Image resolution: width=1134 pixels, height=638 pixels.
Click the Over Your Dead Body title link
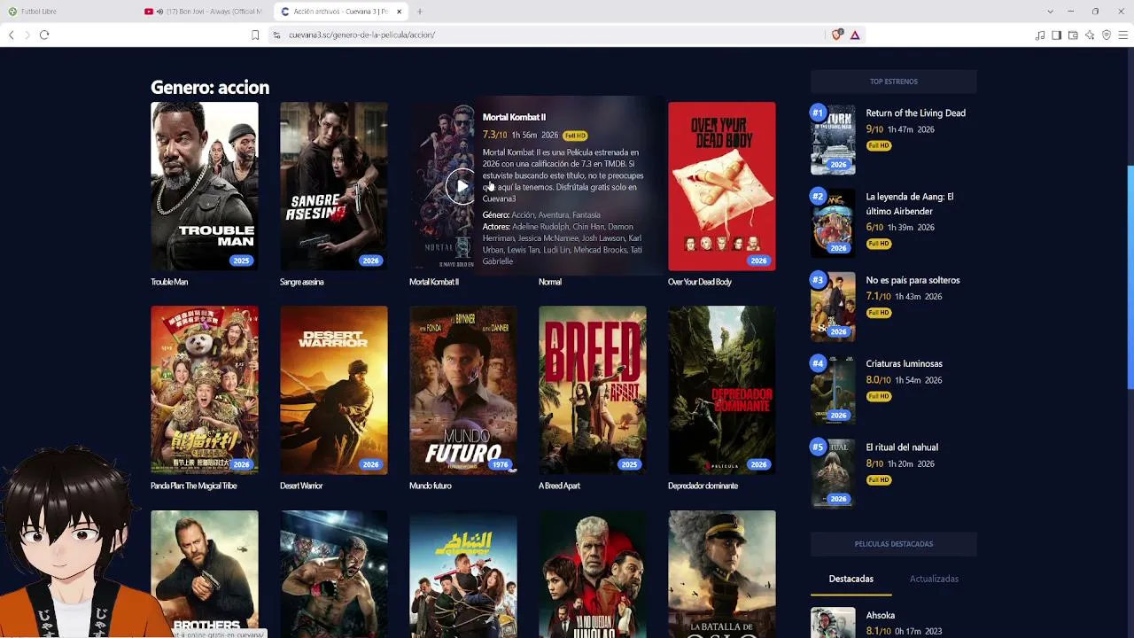pyautogui.click(x=700, y=282)
